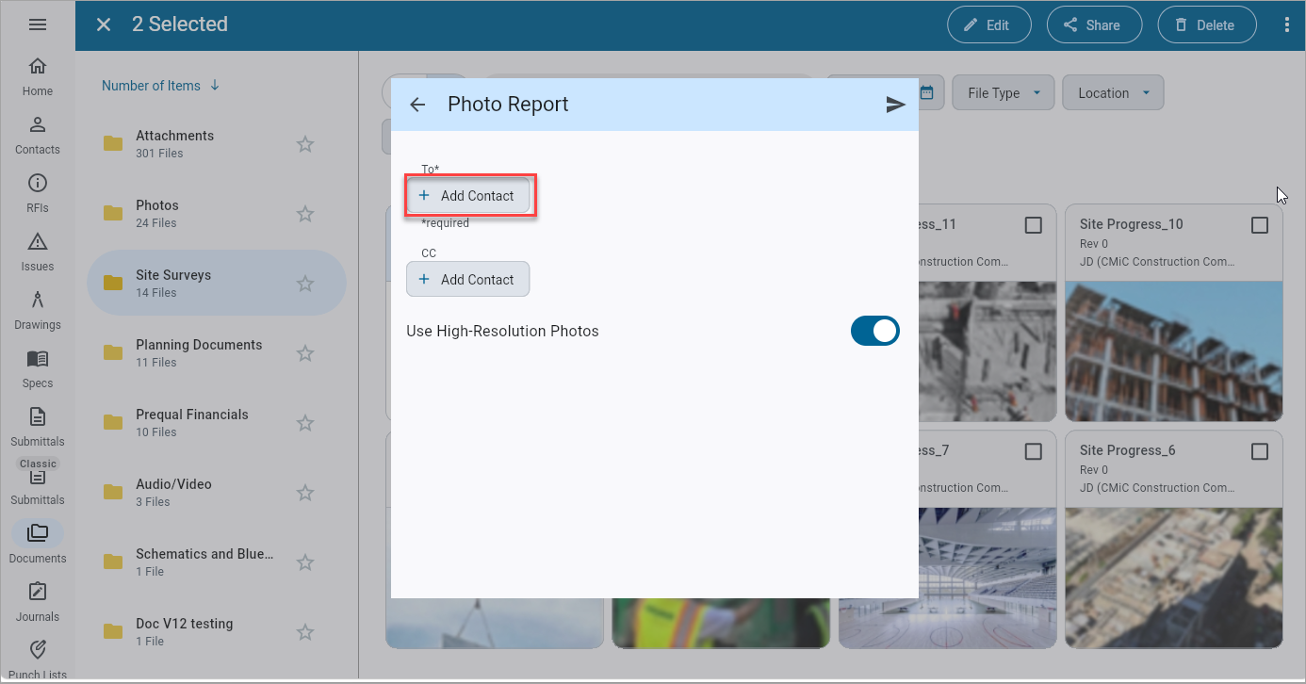
Task: Open Submittals above the Classic badge
Action: pyautogui.click(x=38, y=428)
